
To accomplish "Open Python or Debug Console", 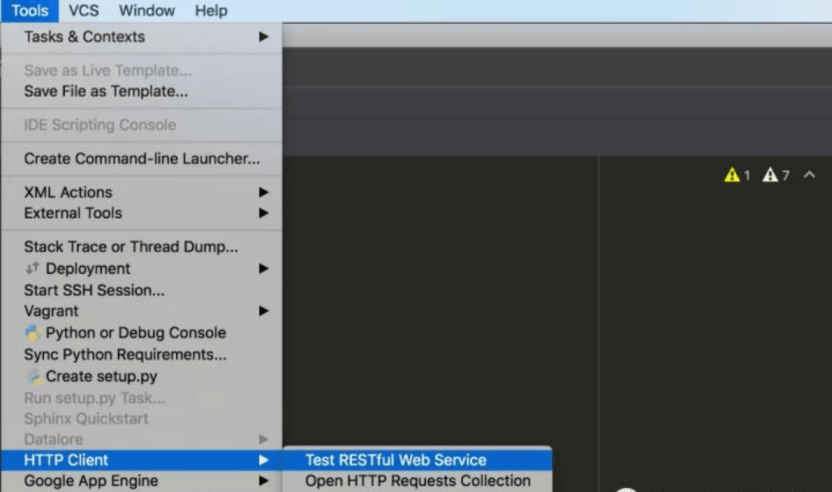I will click(x=142, y=332).
